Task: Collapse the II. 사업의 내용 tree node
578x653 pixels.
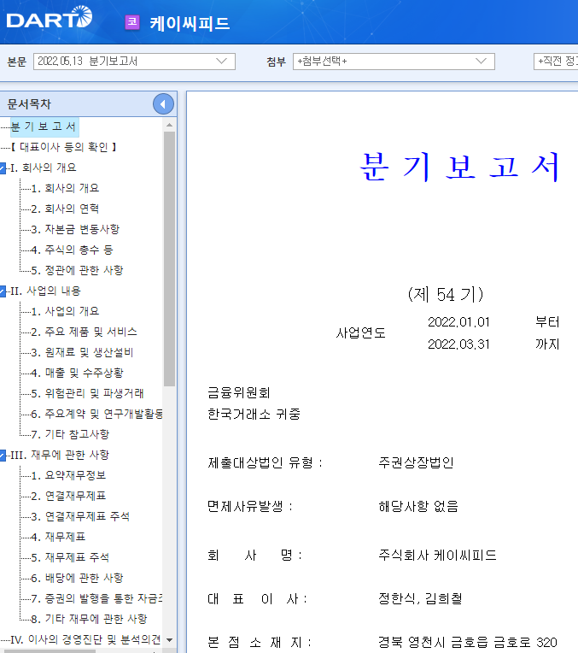Action: [x=3, y=291]
